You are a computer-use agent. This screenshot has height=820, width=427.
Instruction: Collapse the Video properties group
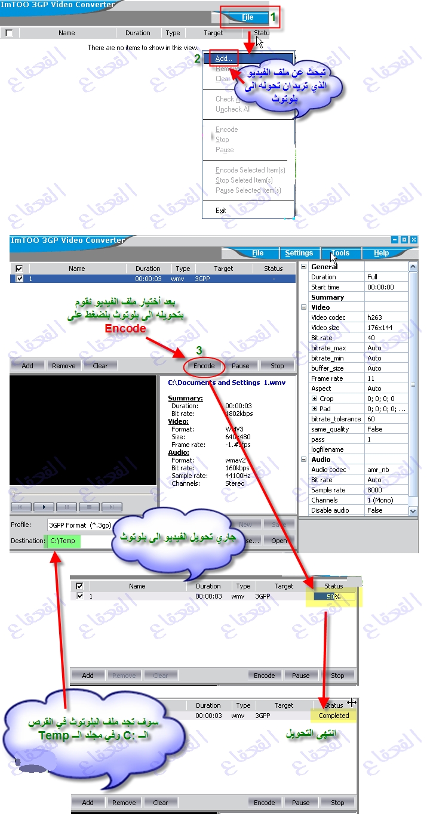click(303, 307)
